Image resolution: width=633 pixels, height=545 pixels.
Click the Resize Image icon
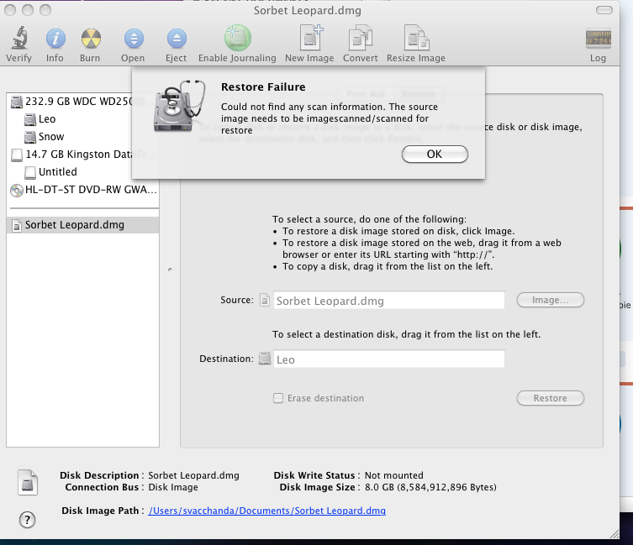(416, 38)
